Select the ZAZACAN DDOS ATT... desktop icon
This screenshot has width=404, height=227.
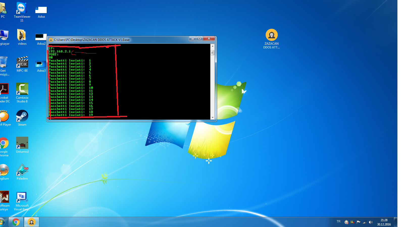point(271,39)
